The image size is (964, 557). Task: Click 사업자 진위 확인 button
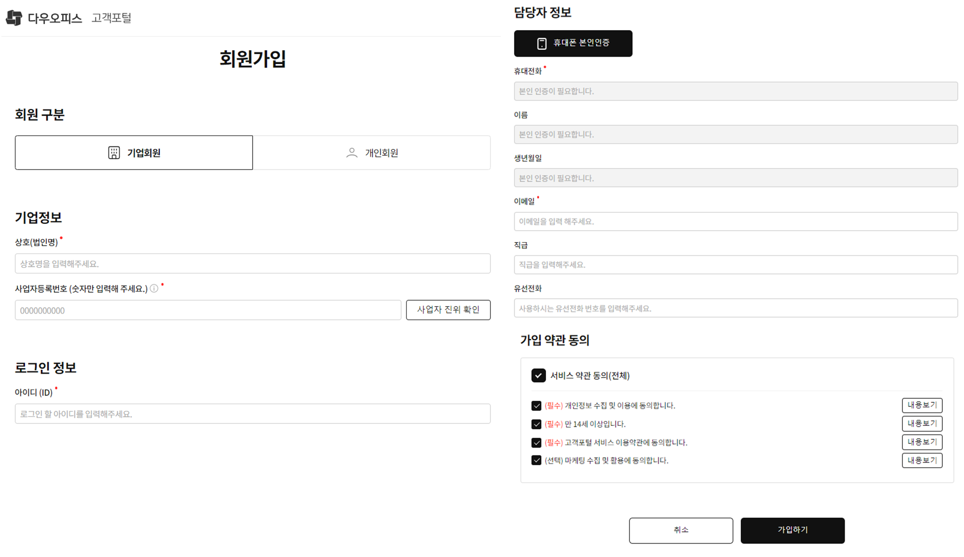click(448, 310)
